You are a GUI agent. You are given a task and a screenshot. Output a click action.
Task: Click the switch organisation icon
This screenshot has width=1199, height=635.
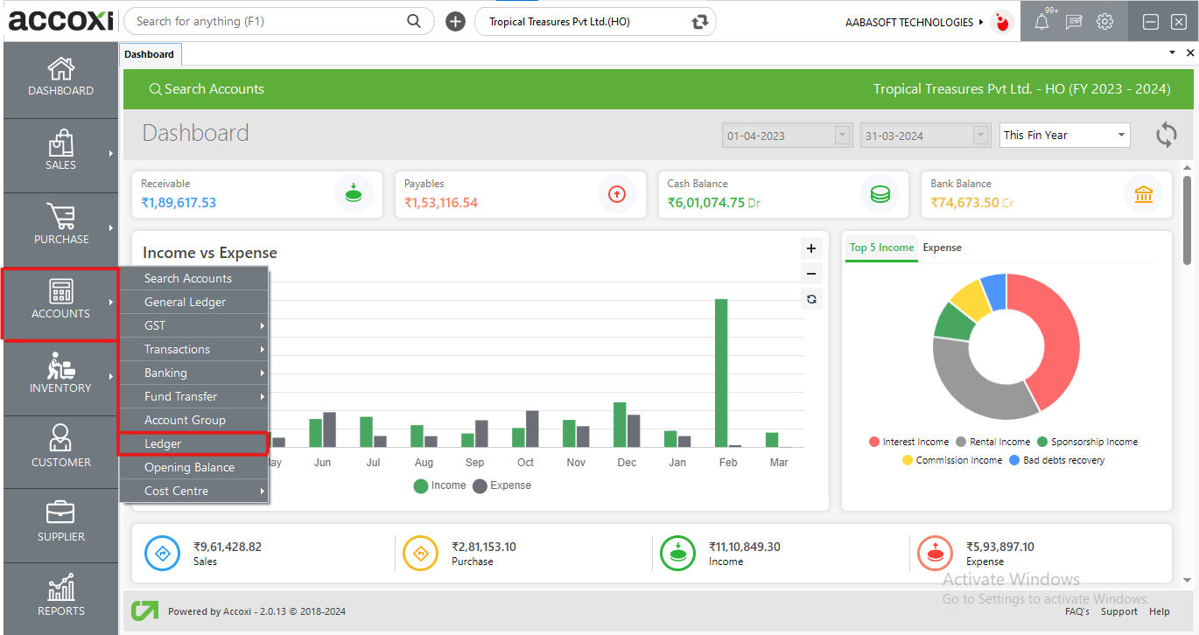(699, 22)
